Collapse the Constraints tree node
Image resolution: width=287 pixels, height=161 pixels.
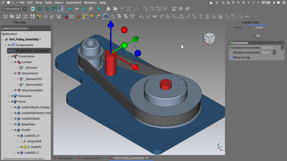click(9, 56)
